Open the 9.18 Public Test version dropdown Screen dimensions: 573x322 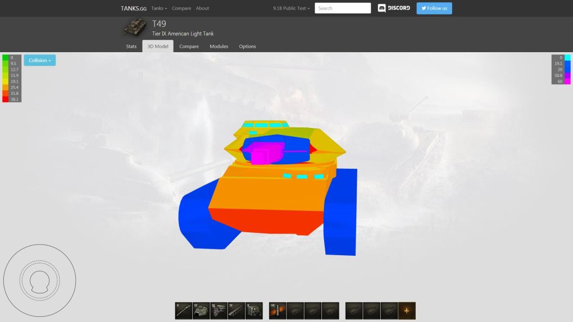coord(291,8)
